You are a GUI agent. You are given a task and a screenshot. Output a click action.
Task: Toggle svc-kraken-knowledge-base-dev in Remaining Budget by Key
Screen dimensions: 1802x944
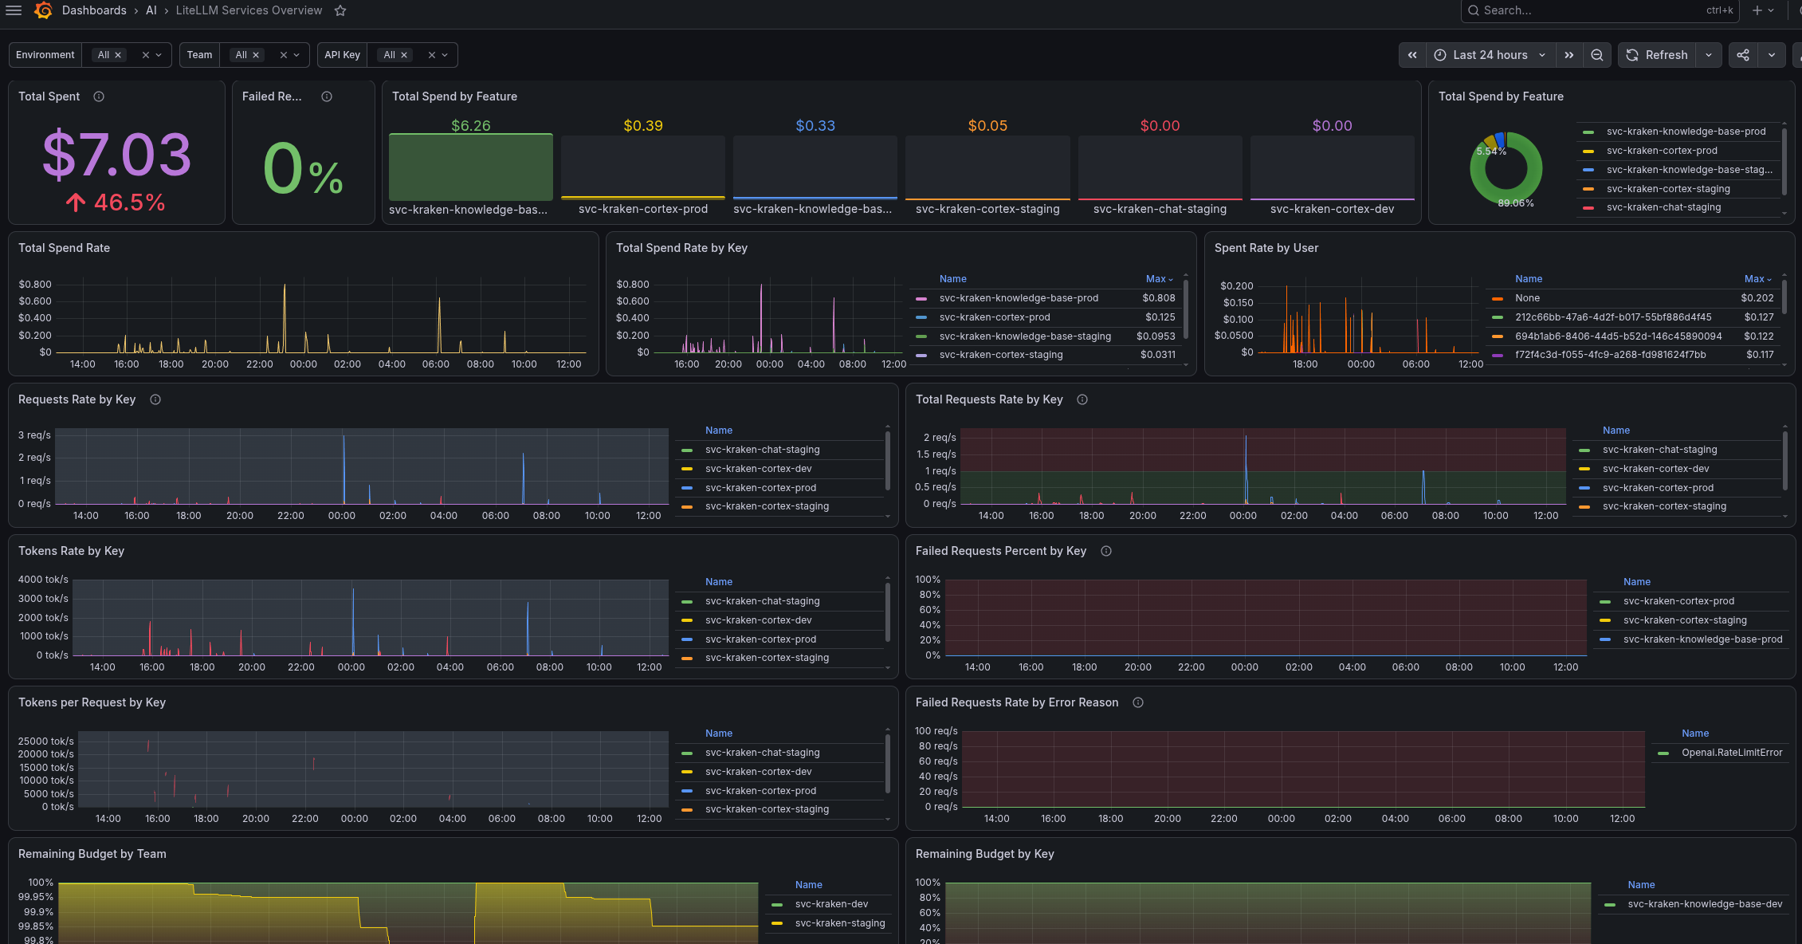pos(1705,904)
